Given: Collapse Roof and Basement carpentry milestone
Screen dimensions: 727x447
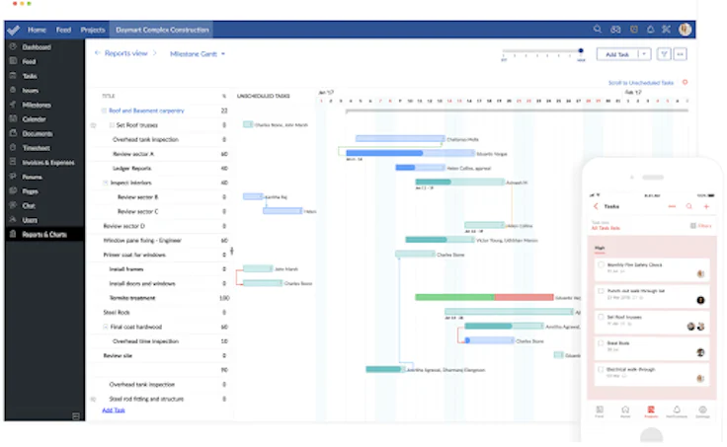Looking at the screenshot, I should tap(104, 111).
